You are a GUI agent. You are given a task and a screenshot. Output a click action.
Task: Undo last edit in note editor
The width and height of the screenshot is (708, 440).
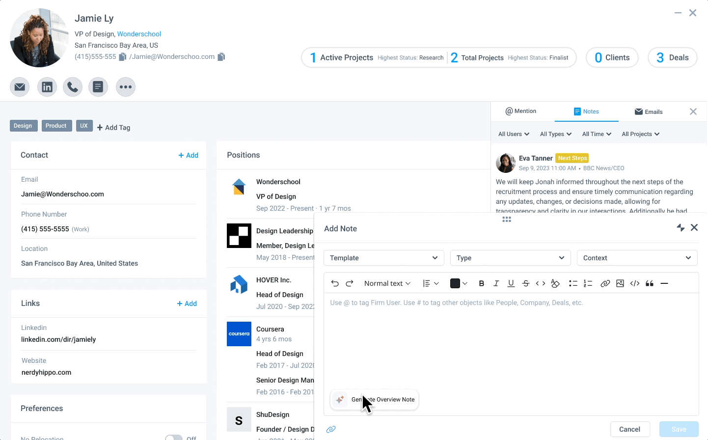pyautogui.click(x=335, y=283)
